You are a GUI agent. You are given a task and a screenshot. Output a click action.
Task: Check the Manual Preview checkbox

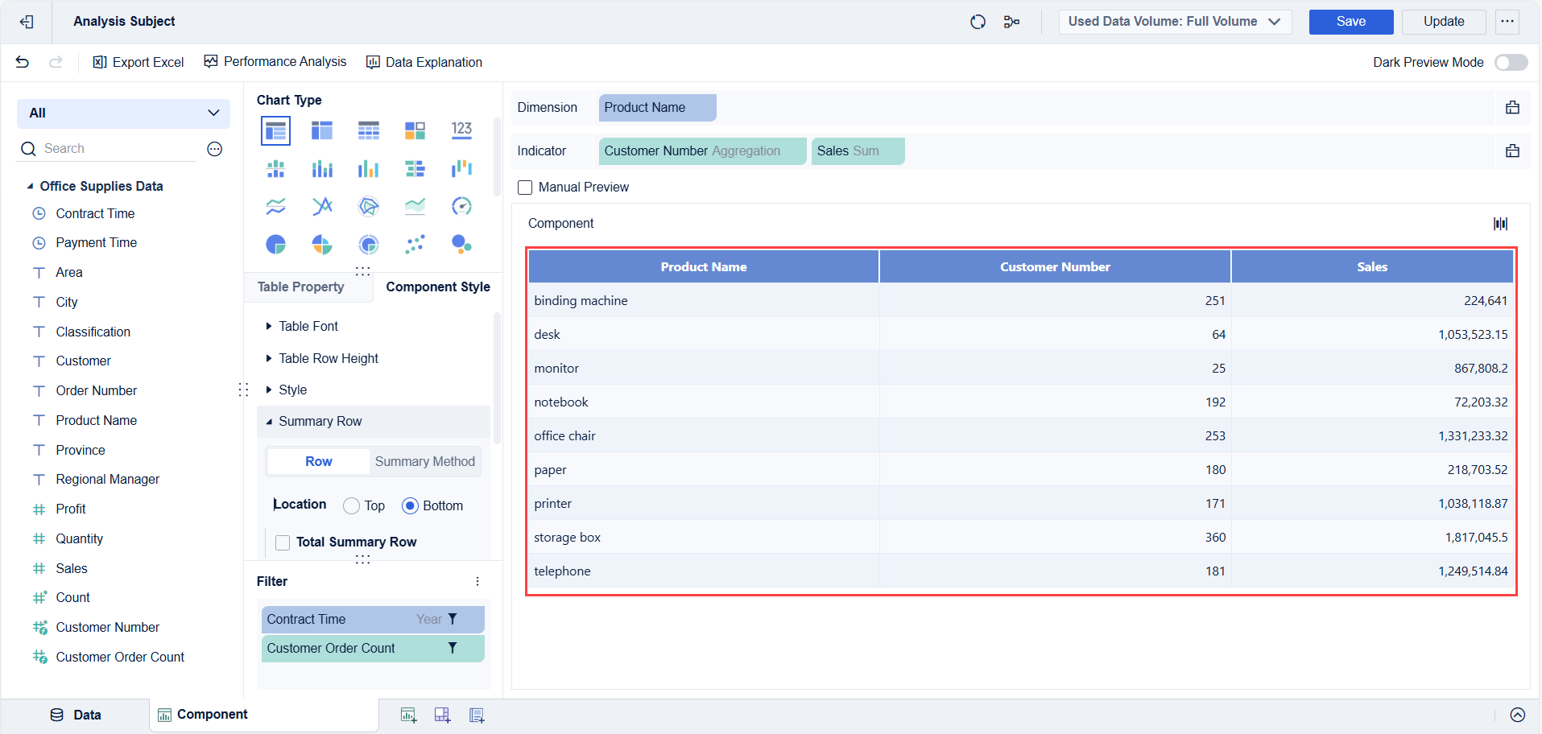click(525, 188)
